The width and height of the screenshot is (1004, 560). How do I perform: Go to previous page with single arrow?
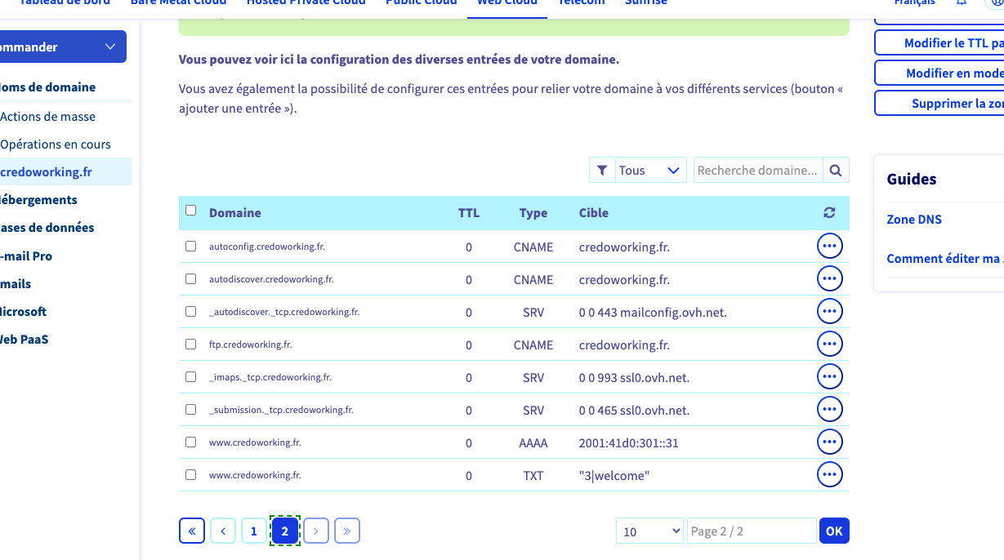click(x=223, y=531)
